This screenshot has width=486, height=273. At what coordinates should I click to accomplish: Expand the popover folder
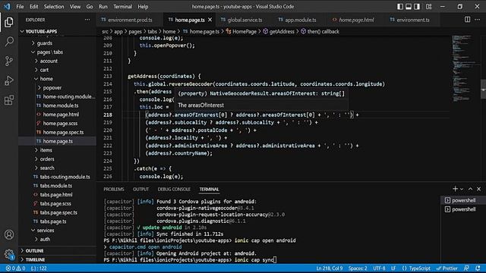[x=58, y=88]
